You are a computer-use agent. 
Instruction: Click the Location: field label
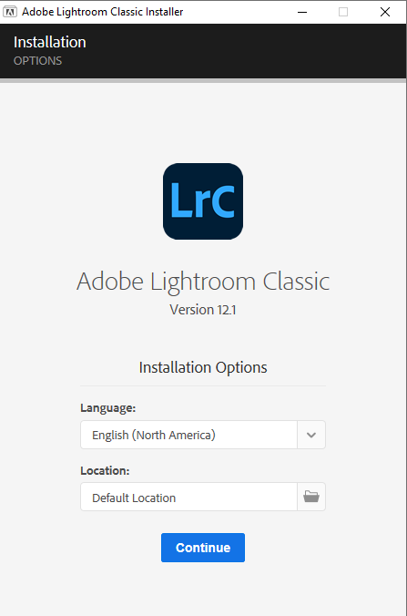(105, 470)
